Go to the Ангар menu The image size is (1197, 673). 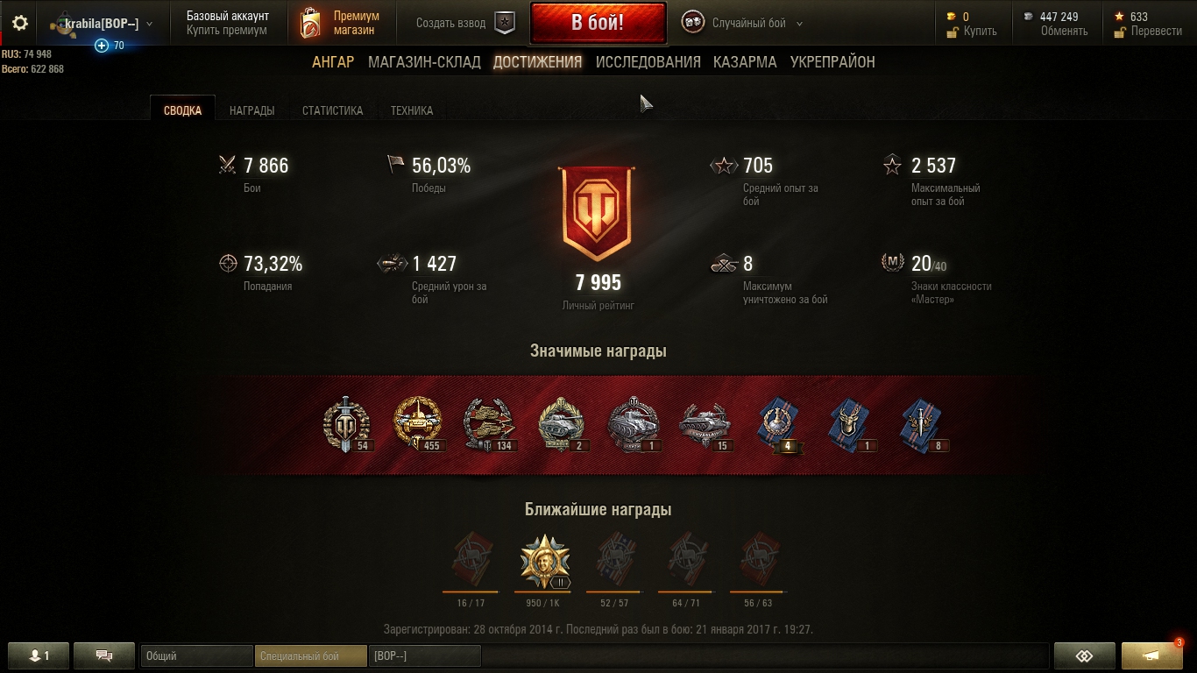click(x=333, y=61)
